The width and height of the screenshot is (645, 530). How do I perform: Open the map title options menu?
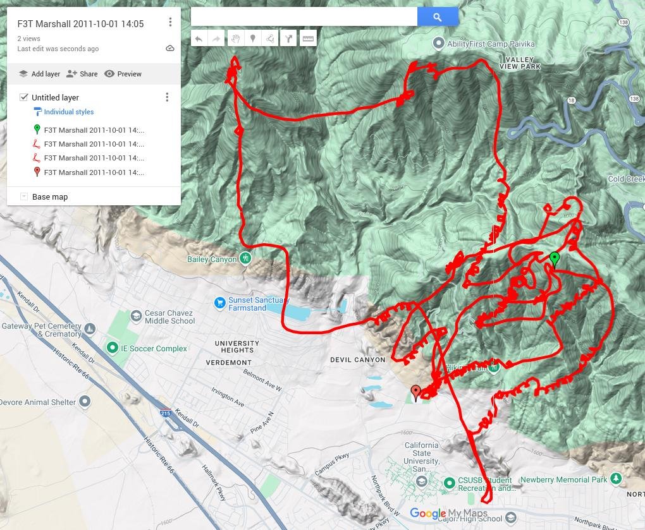170,23
